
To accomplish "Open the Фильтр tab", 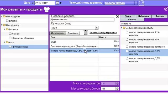I will 132,20.
